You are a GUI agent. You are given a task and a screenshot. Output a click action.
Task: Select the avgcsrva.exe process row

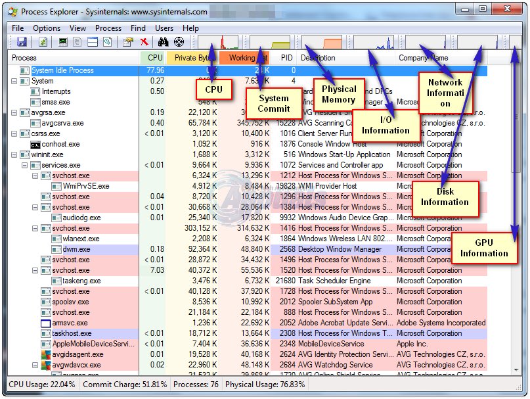[248, 123]
